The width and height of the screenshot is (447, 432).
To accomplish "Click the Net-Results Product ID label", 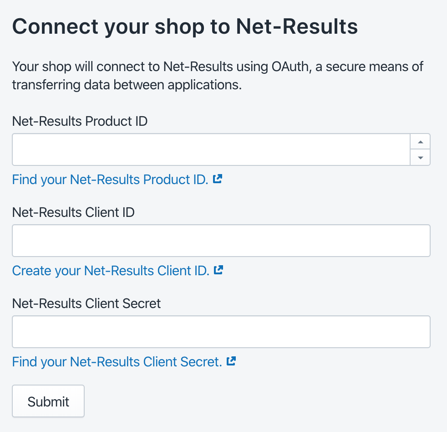I will pyautogui.click(x=80, y=121).
